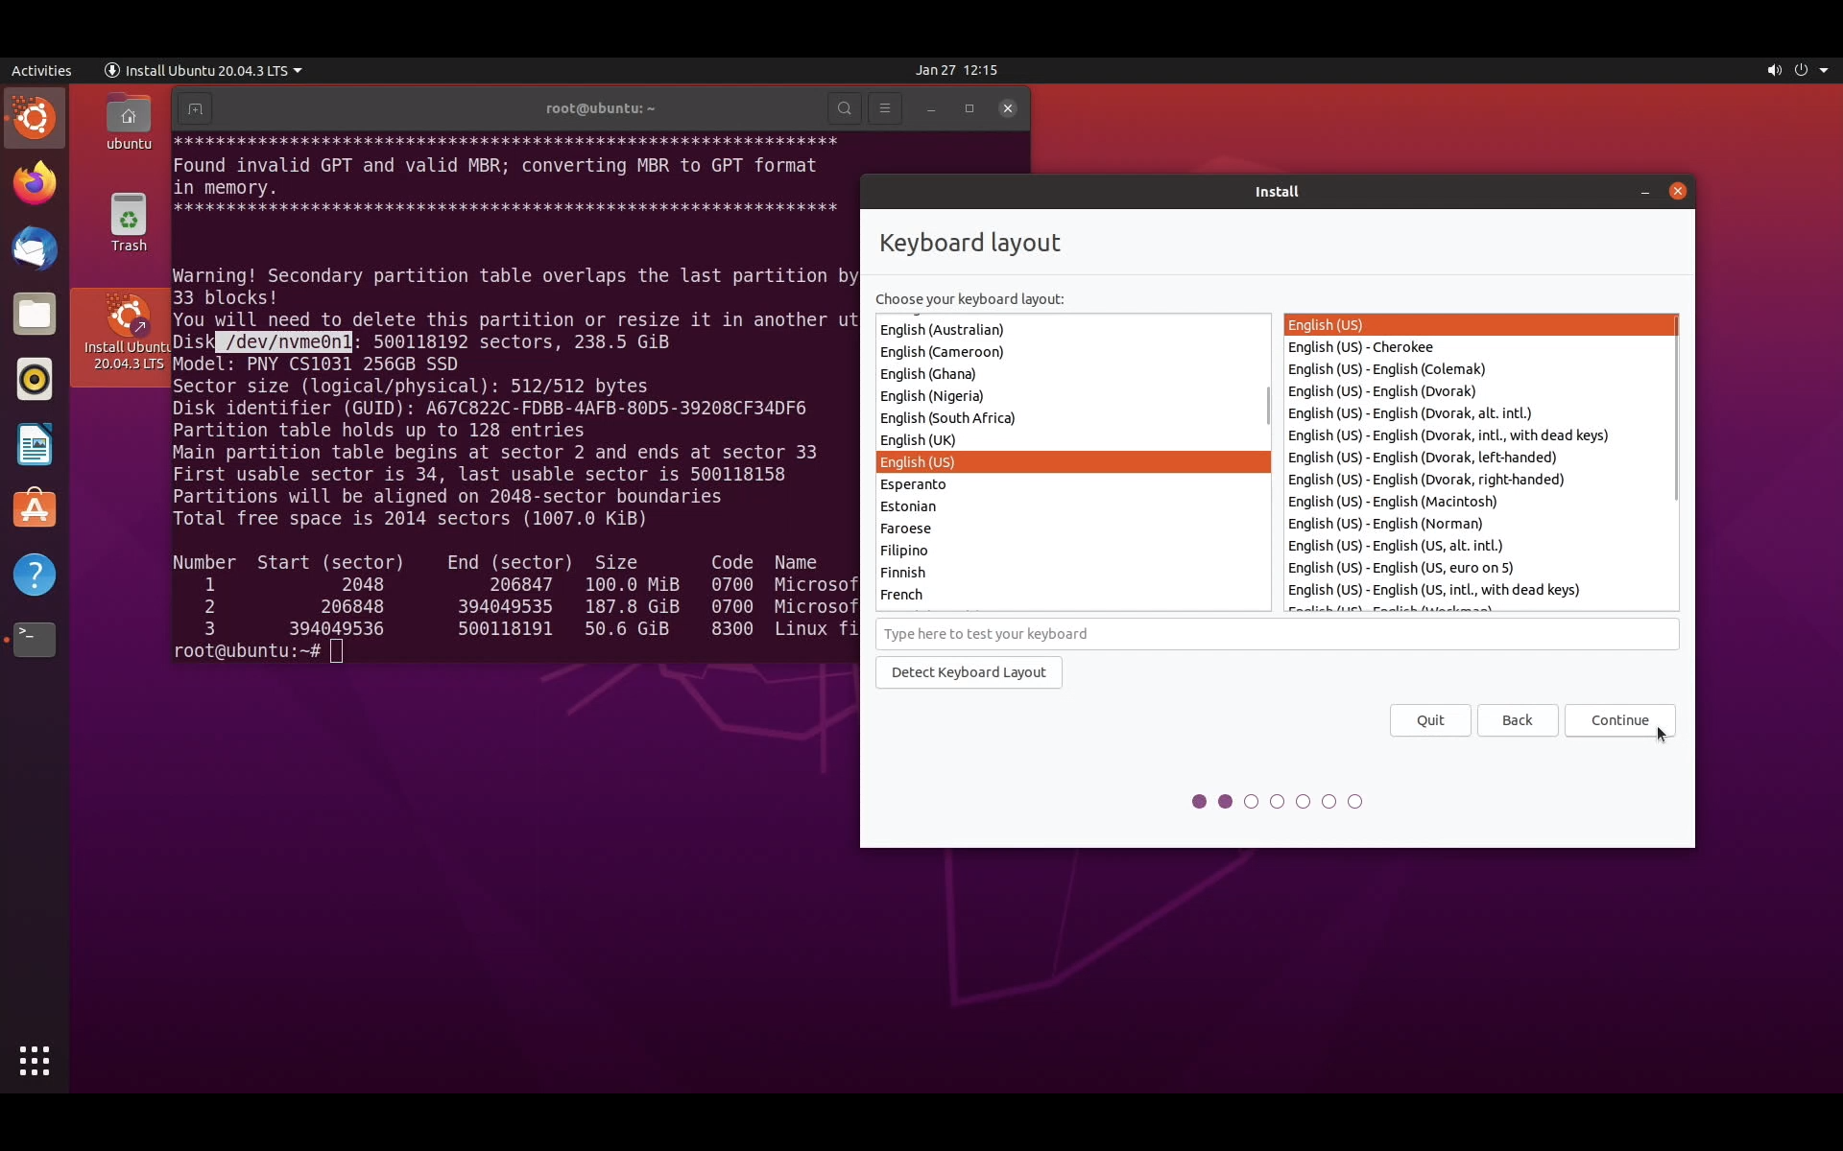Viewport: 1843px width, 1151px height.
Task: Open the Ubuntu installer icon in dock
Action: [35, 119]
